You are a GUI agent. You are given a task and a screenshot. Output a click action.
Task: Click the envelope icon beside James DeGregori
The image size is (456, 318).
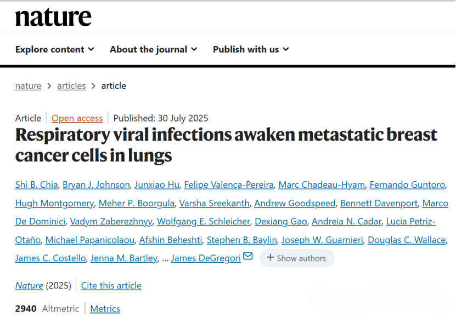[x=248, y=256]
